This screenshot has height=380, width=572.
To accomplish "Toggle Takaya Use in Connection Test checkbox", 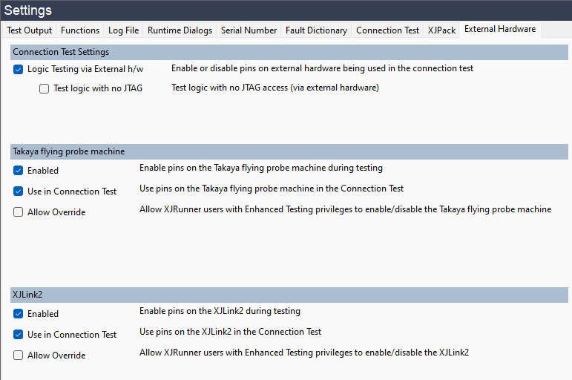I will pyautogui.click(x=19, y=191).
